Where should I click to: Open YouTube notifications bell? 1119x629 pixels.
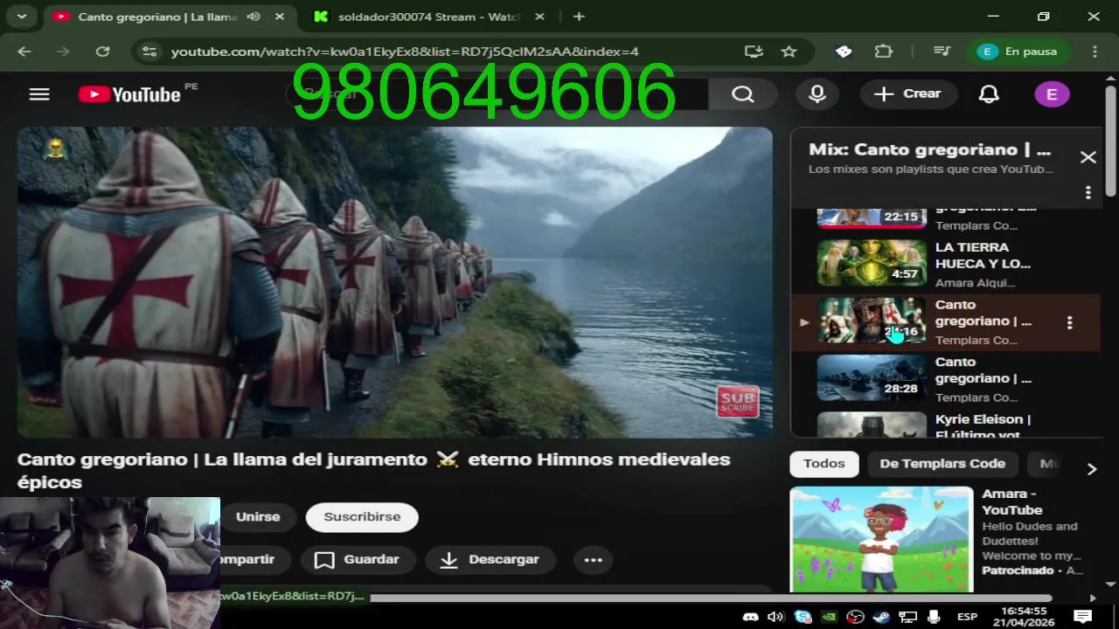(989, 94)
